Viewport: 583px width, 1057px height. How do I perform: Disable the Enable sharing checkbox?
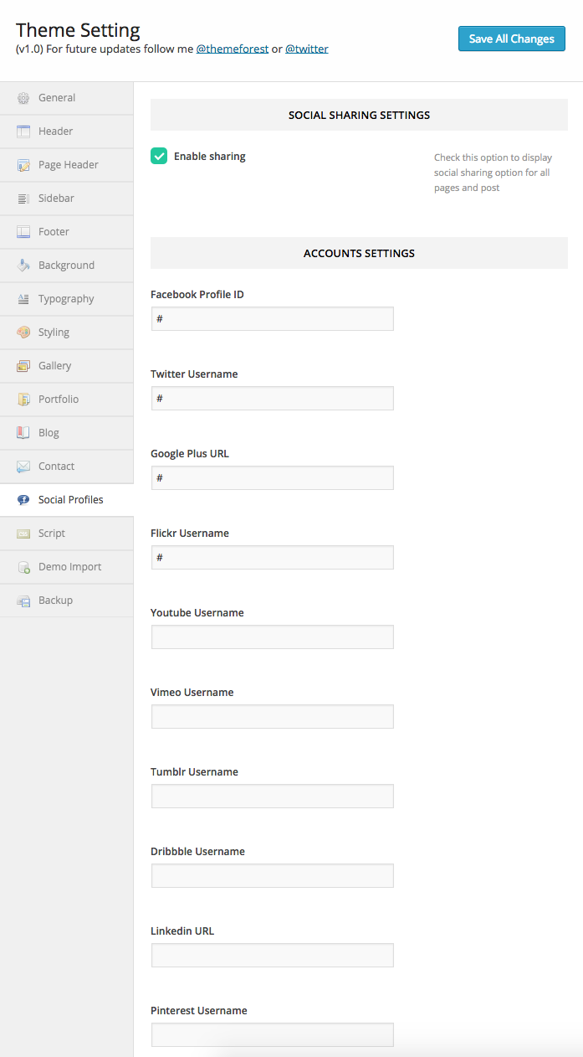coord(159,156)
